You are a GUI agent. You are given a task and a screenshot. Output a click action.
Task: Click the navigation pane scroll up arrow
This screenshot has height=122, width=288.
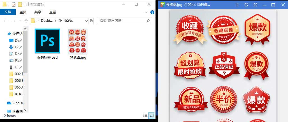(x=25, y=28)
